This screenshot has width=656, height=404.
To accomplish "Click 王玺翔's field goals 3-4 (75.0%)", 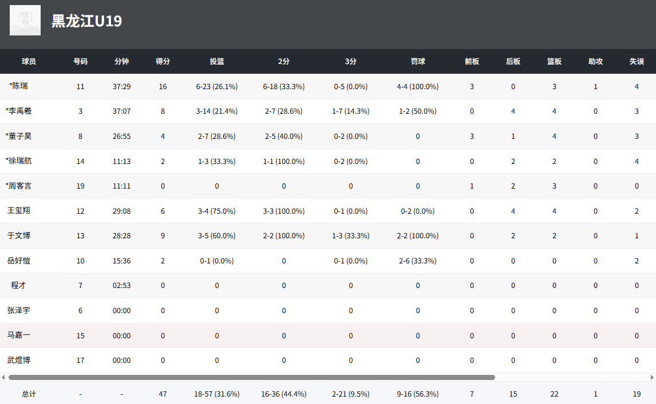I will click(217, 211).
